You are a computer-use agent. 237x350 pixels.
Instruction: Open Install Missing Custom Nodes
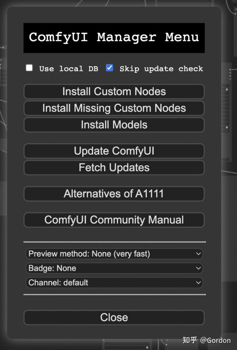click(114, 108)
